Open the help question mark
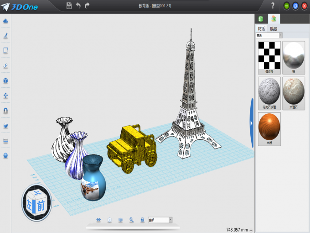 click(x=273, y=5)
